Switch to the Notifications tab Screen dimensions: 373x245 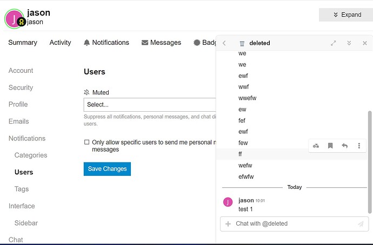click(x=106, y=43)
